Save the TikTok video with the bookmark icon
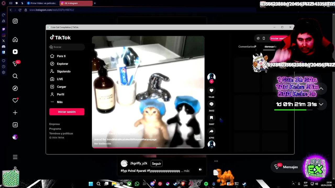This screenshot has width=335, height=188. tap(211, 118)
